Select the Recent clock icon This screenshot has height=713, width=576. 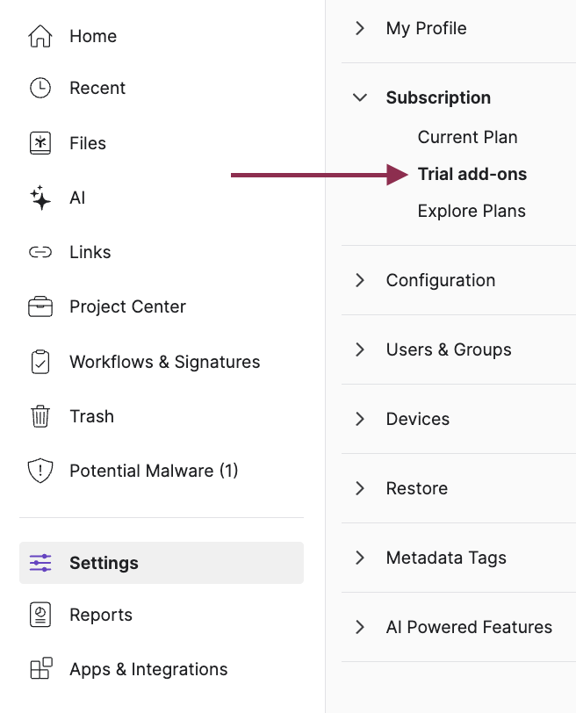(x=40, y=88)
